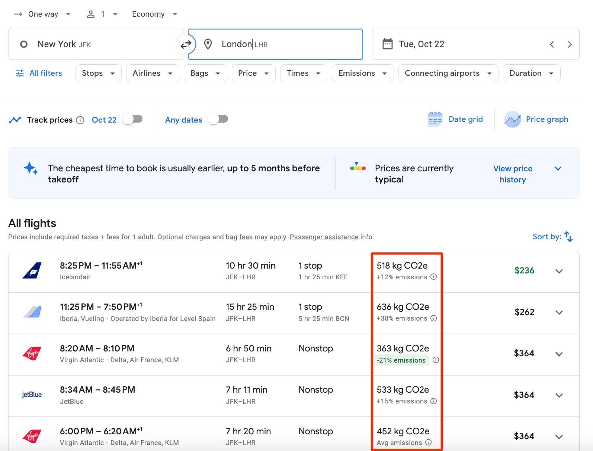Viewport: 593px width, 451px height.
Task: Open All filters panel
Action: (39, 73)
